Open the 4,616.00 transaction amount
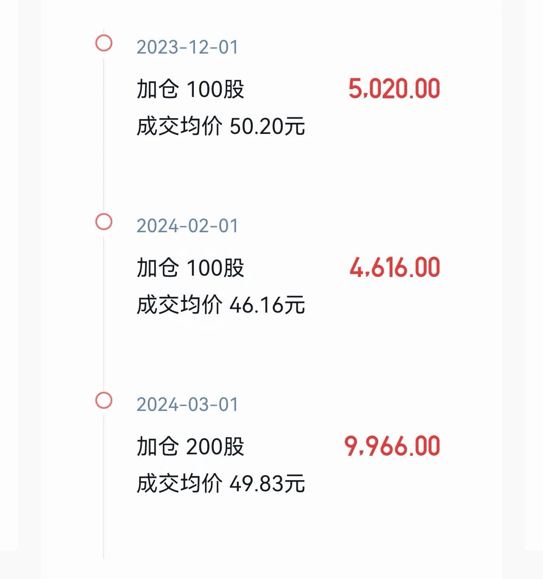This screenshot has width=543, height=579. tap(395, 268)
